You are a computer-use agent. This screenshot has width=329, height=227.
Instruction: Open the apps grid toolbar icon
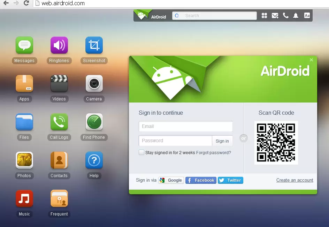tap(265, 16)
